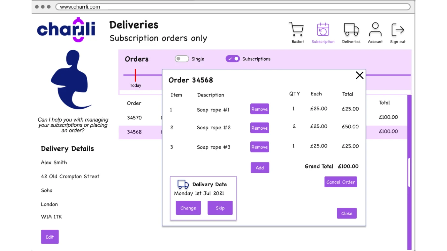Click the QTY column header
Image resolution: width=447 pixels, height=251 pixels.
[x=294, y=94]
